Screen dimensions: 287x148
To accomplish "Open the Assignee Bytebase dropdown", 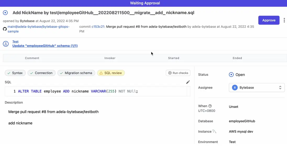I will [x=257, y=88].
